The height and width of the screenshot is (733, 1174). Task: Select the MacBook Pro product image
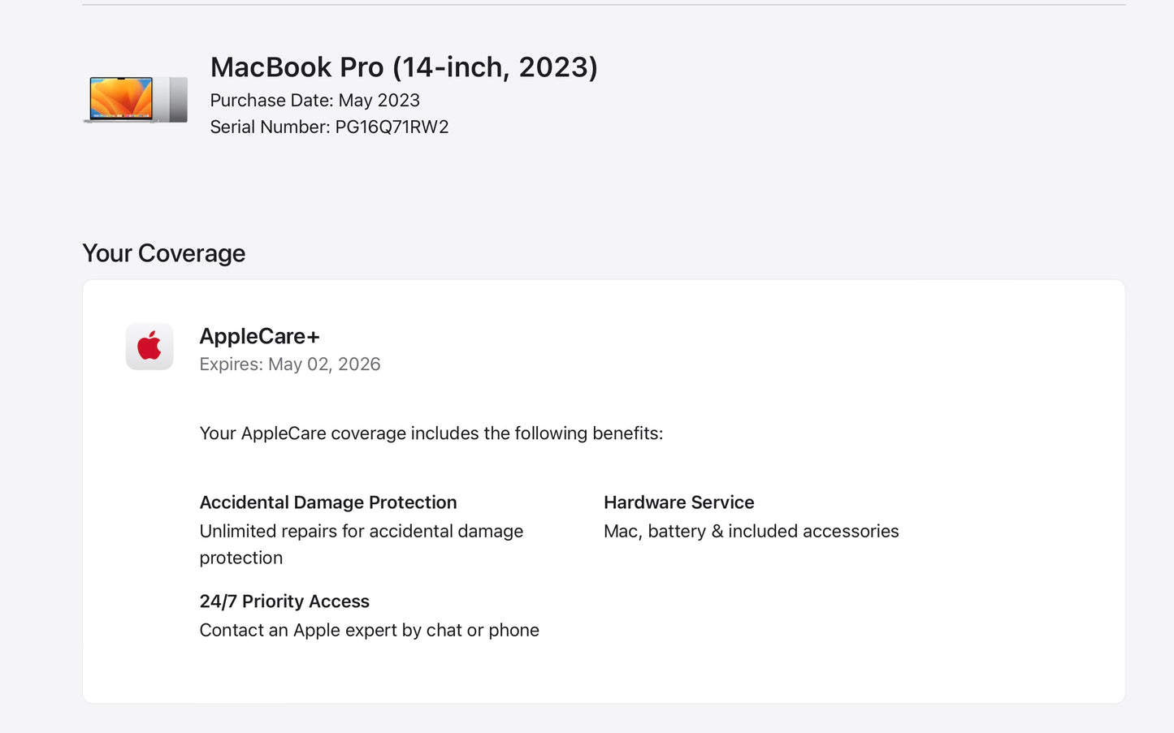[135, 99]
